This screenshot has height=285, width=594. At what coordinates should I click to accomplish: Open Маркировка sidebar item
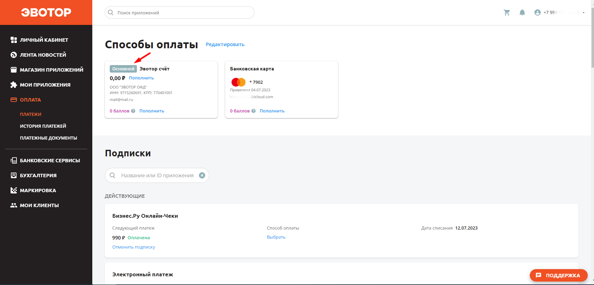38,190
